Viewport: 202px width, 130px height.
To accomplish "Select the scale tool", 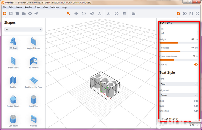I will [x=92, y=14].
